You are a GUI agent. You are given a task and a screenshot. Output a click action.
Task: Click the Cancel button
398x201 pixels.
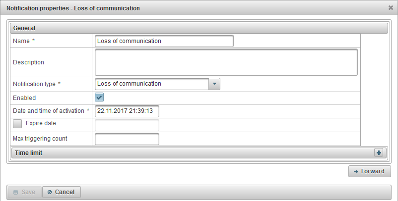[62, 192]
